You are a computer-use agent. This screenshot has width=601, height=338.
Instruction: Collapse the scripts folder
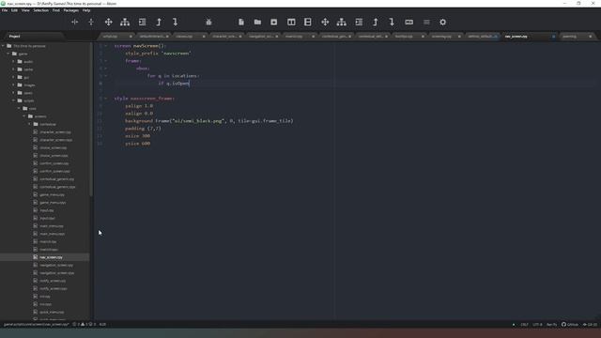coord(14,100)
